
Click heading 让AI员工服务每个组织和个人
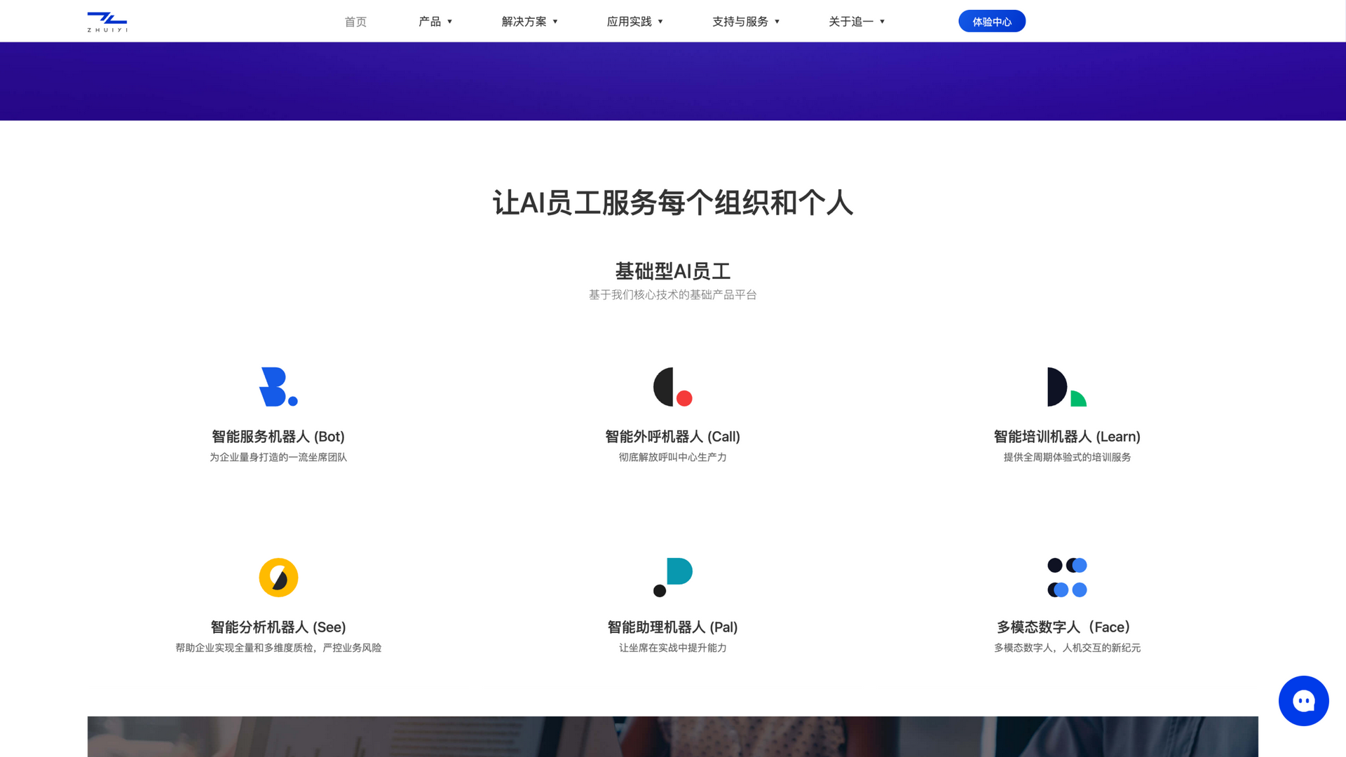point(673,203)
